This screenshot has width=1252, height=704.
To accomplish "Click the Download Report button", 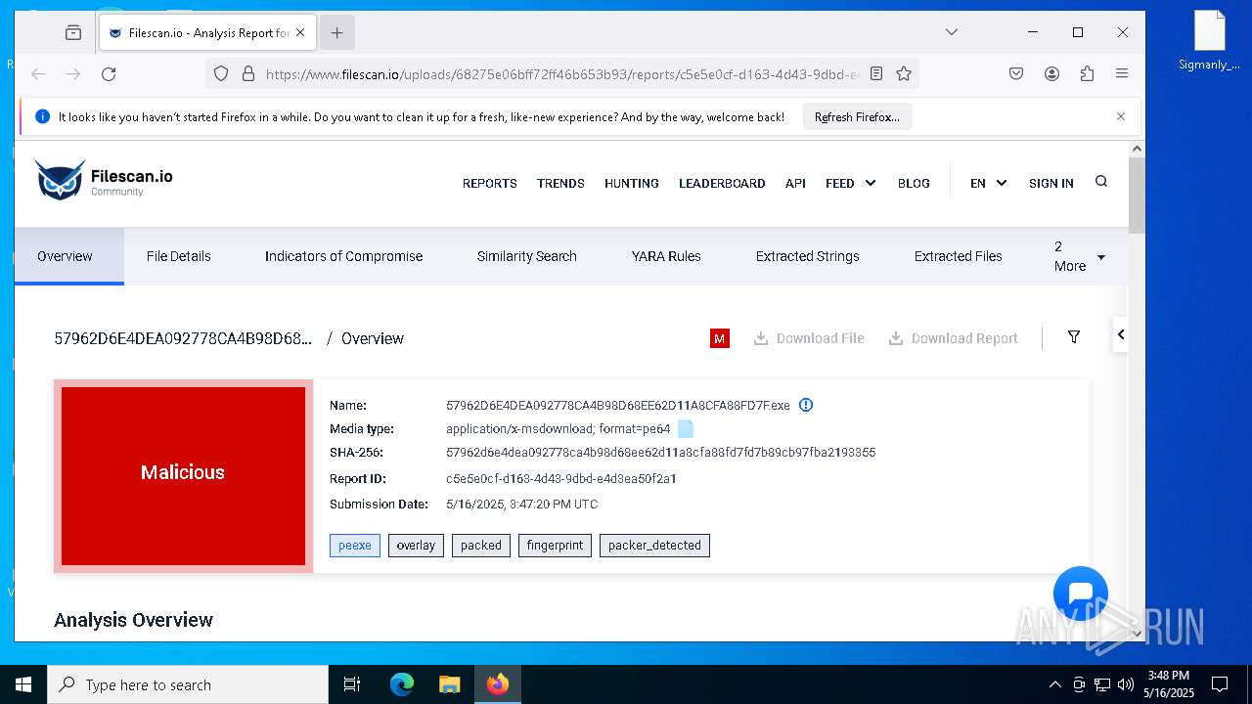I will (x=954, y=338).
